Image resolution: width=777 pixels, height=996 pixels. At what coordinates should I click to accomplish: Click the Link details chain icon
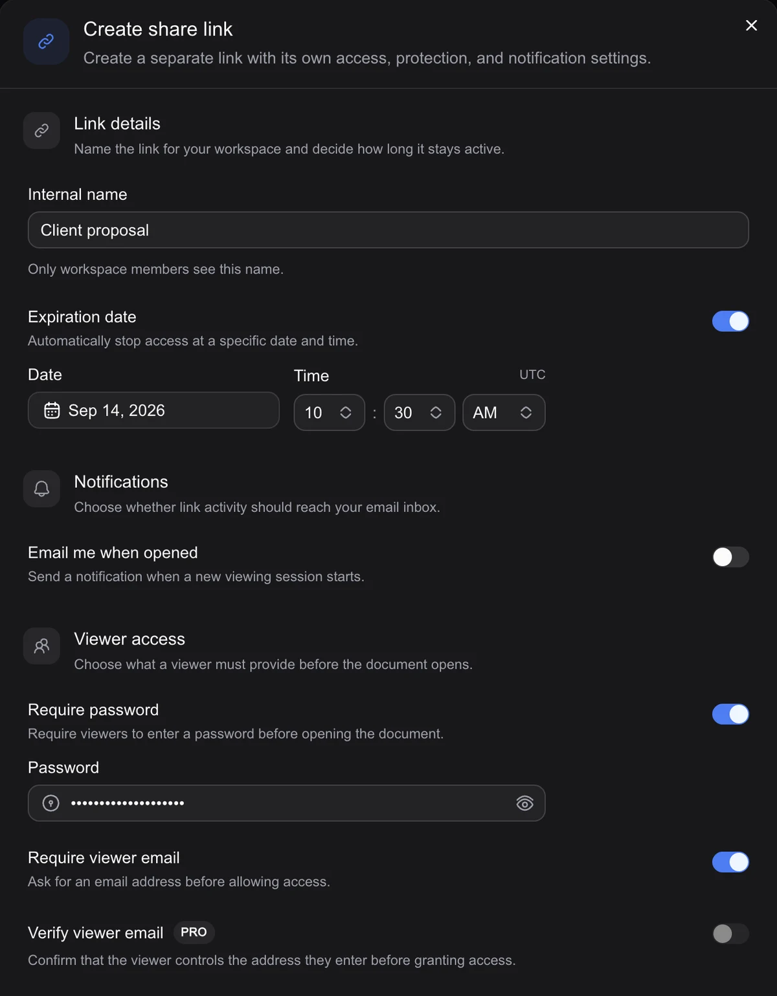(x=41, y=131)
